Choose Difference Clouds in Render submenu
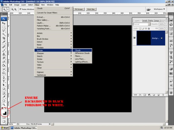174x130 pixels. (x=82, y=53)
